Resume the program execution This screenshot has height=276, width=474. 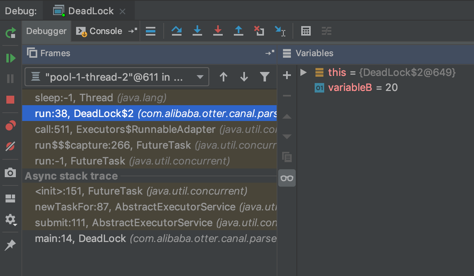tap(11, 59)
